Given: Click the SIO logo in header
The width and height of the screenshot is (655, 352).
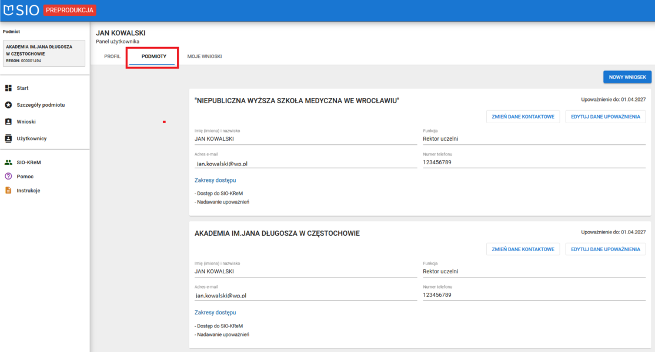Looking at the screenshot, I should point(21,10).
